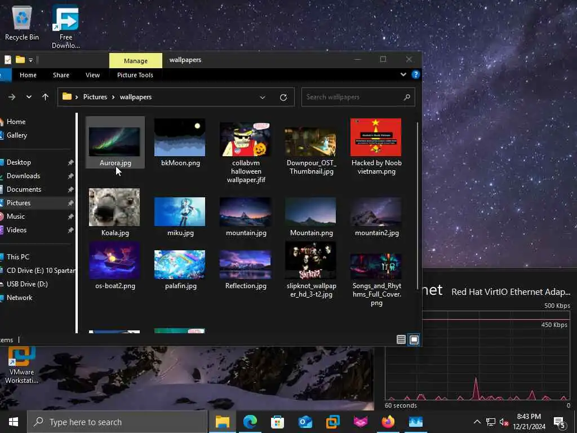The height and width of the screenshot is (433, 577).
Task: Click the taskbar search box
Action: click(x=117, y=422)
